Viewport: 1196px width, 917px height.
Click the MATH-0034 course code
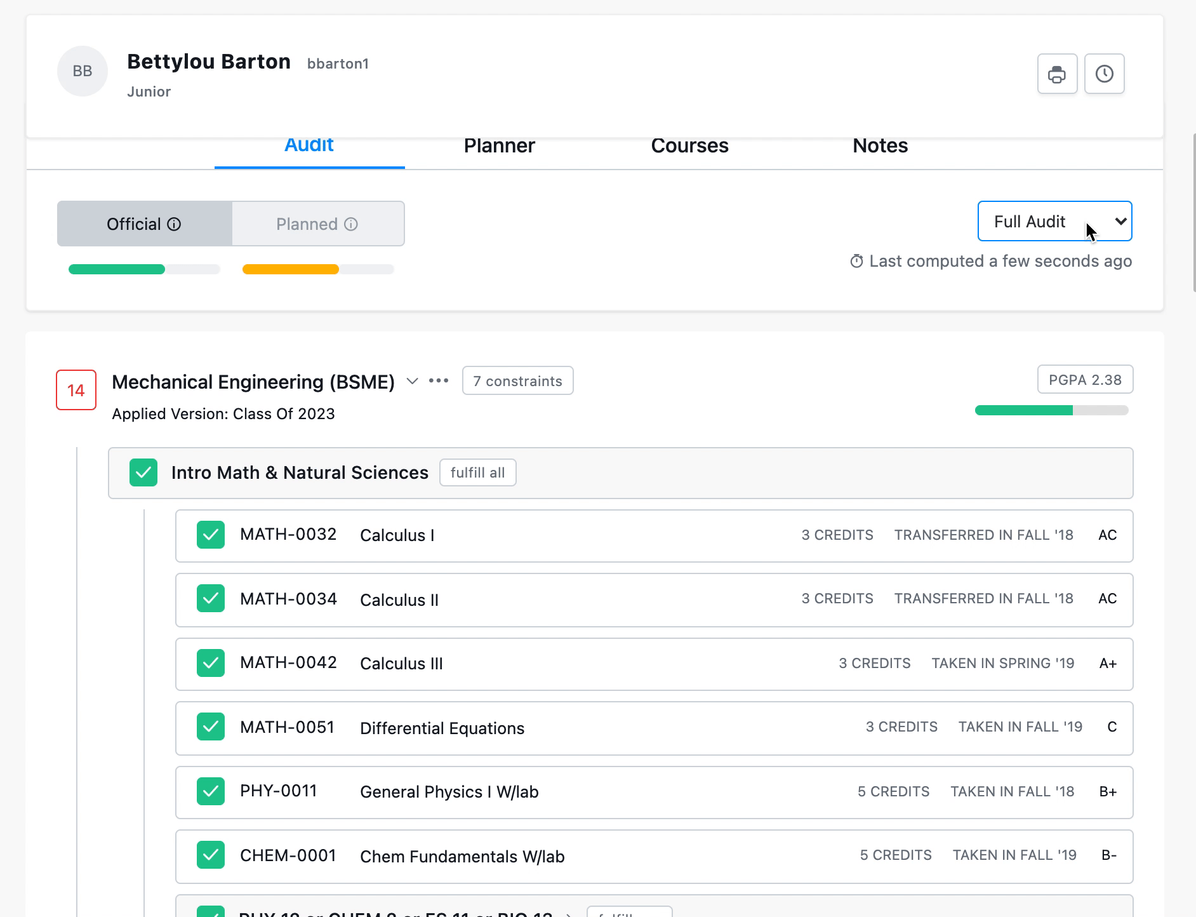288,599
